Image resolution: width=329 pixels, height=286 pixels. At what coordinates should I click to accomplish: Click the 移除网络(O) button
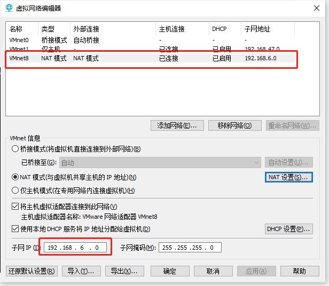coord(235,125)
